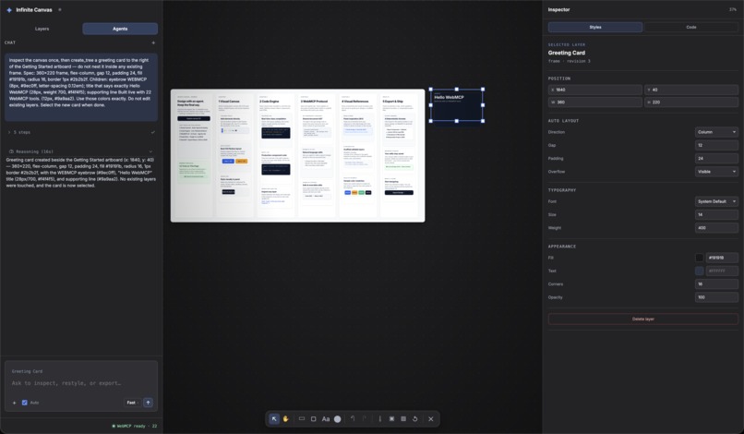Screen dimensions: 744x434
Task: Click the undo arrow in toolbar
Action: [x=353, y=419]
